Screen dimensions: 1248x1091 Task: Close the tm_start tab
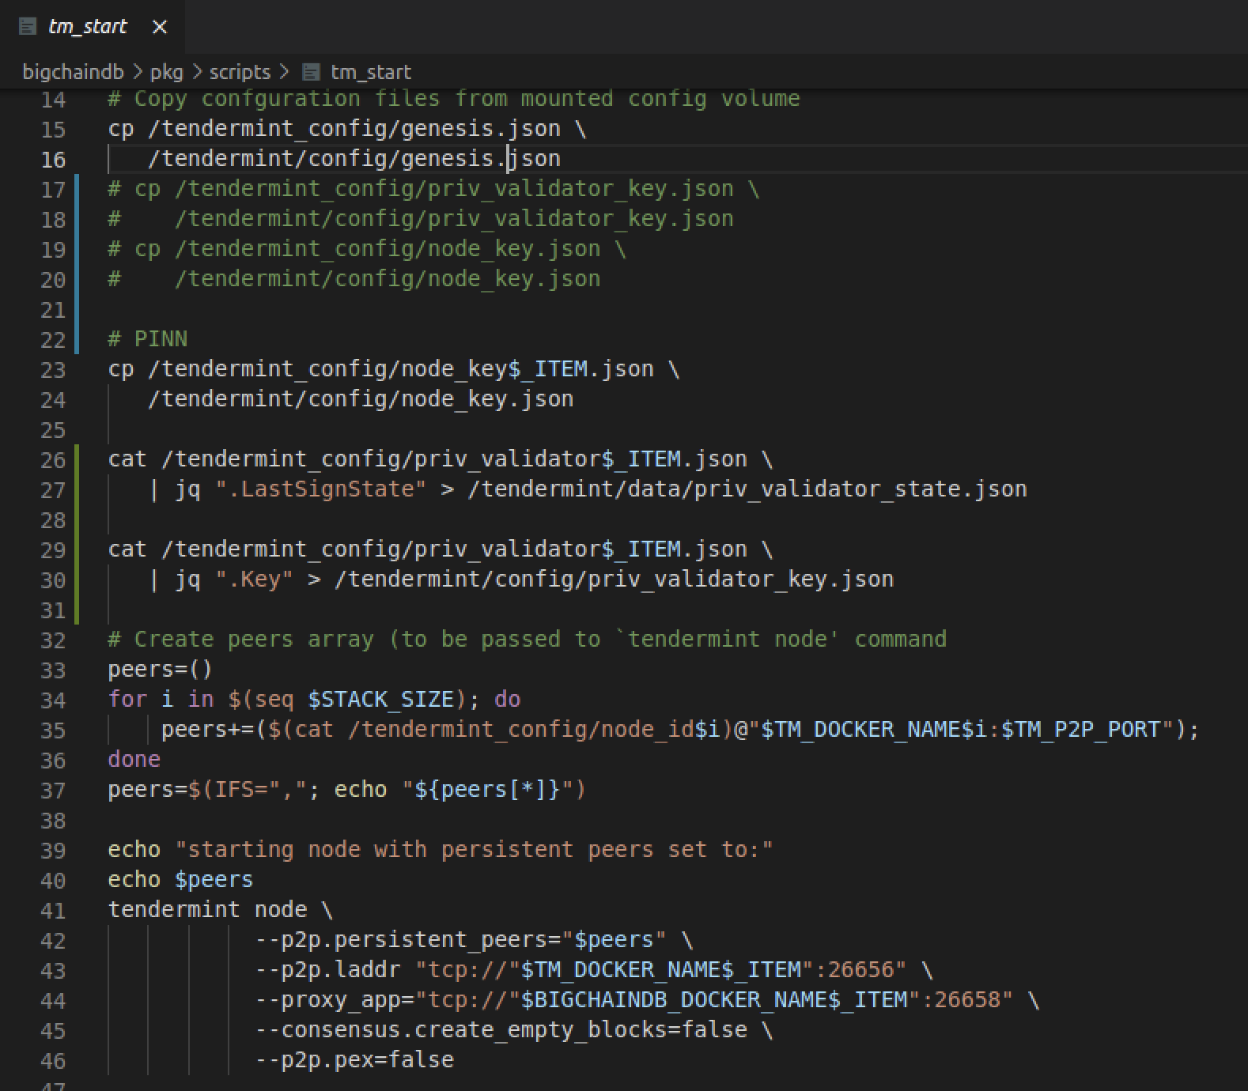[x=160, y=28]
